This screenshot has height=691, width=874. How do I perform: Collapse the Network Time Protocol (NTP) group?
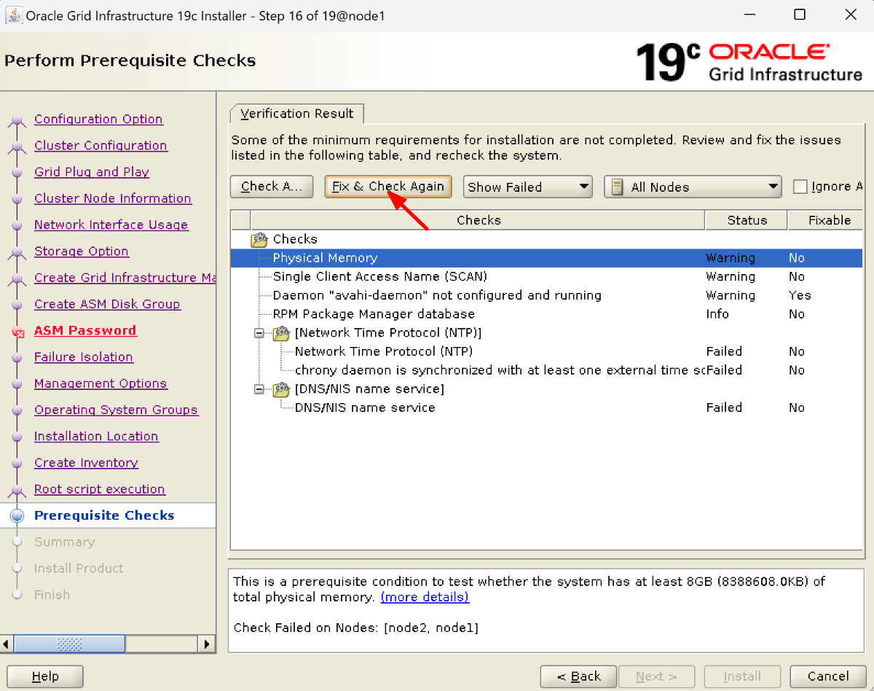click(259, 332)
